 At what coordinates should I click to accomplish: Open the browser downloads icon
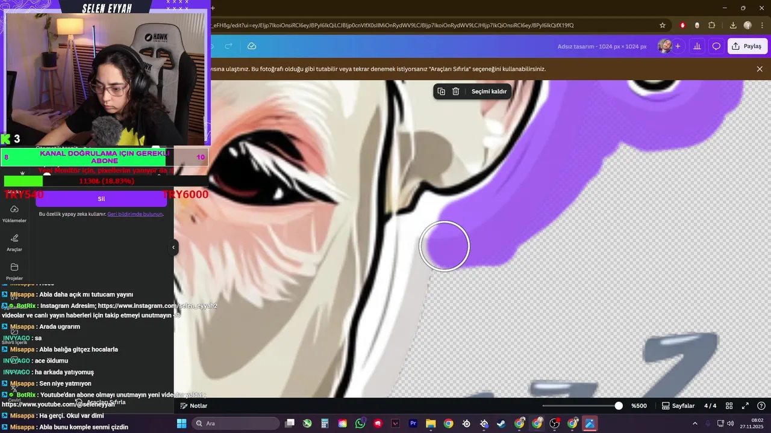[x=733, y=25]
